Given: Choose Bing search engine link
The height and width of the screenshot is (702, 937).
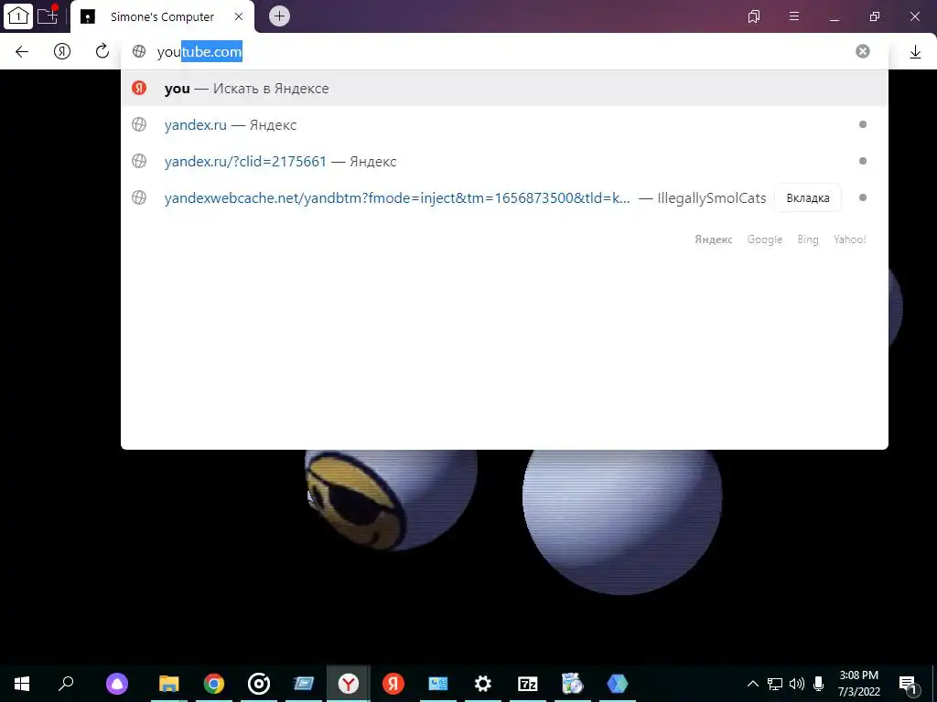Looking at the screenshot, I should click(x=808, y=239).
